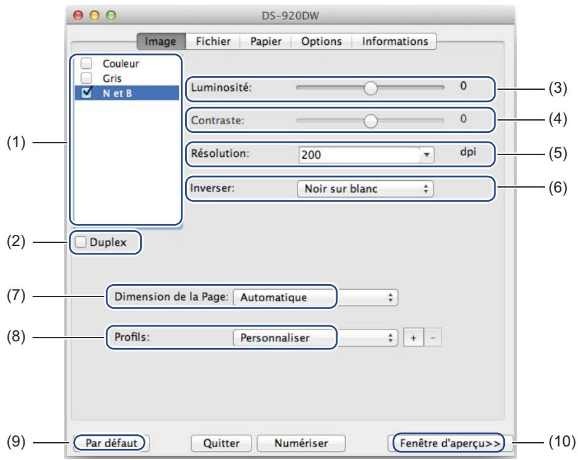Click the Par défaut button
Image resolution: width=578 pixels, height=460 pixels.
111,443
